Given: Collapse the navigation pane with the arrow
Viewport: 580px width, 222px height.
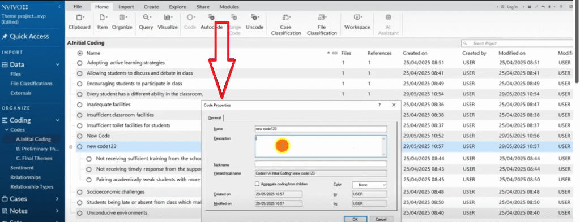Looking at the screenshot, I should pos(59,7).
